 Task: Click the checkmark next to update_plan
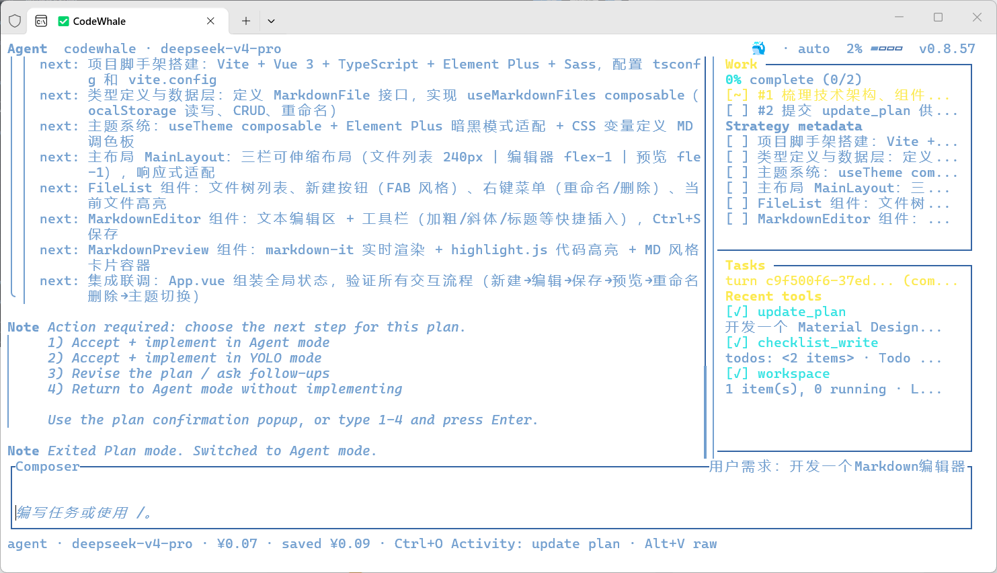coord(737,311)
